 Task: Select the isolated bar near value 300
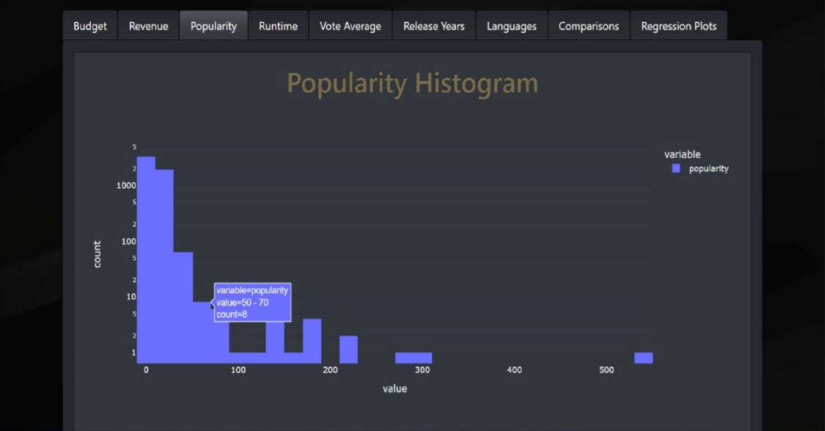413,357
